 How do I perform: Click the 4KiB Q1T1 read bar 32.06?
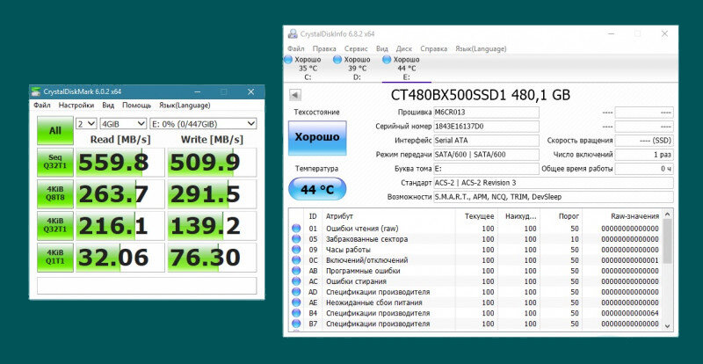click(120, 258)
